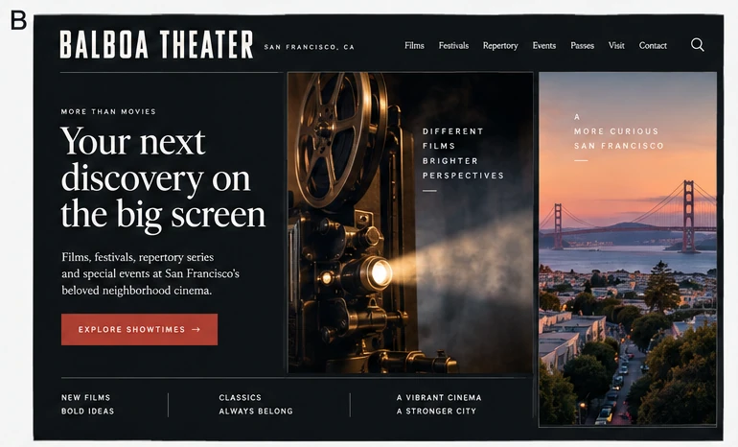
Task: Click the "Films, festivals, repertory series" paragraph
Action: click(x=150, y=273)
